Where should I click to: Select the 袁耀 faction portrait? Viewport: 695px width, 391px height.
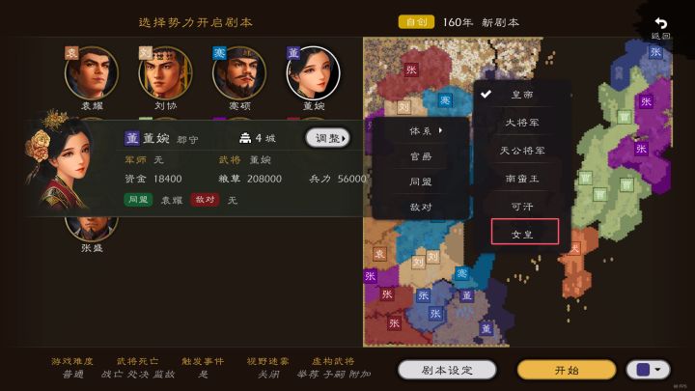(x=92, y=73)
